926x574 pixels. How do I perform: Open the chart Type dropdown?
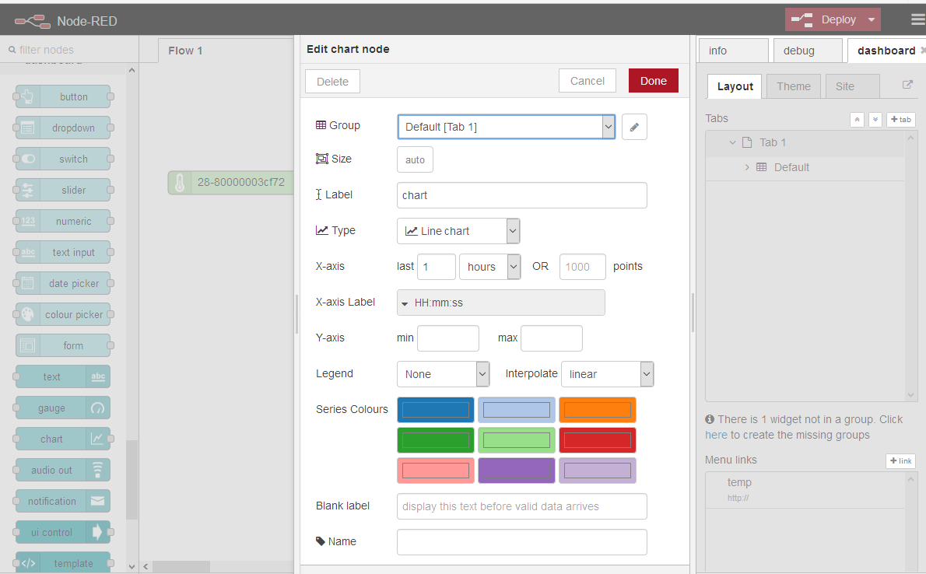click(458, 231)
